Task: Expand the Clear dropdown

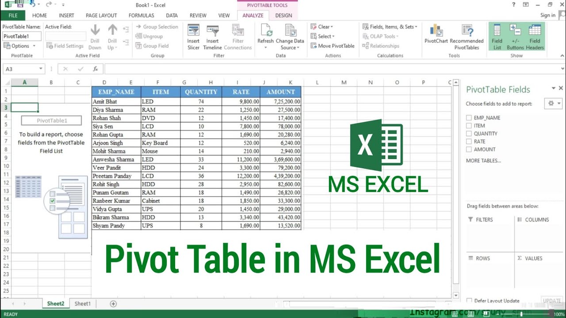Action: pos(332,27)
